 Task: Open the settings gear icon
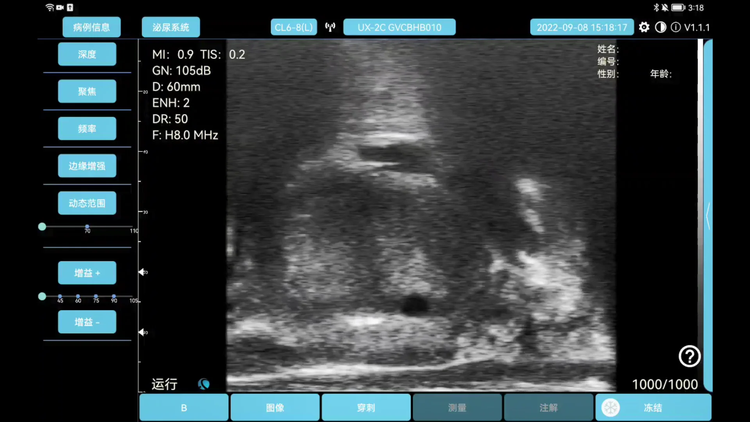(x=644, y=27)
